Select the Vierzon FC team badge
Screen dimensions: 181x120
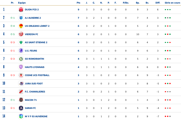click(21, 34)
